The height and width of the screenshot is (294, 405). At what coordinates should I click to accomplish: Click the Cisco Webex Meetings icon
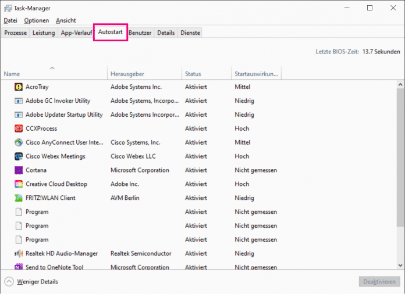pos(18,156)
